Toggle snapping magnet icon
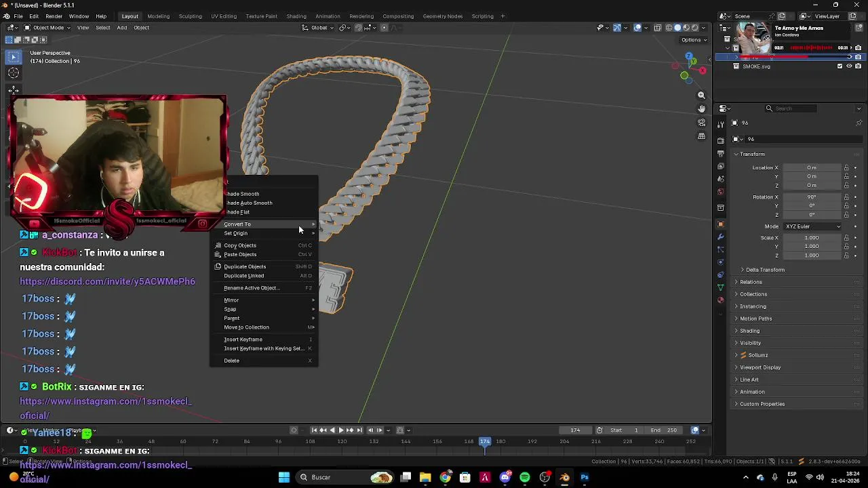 (x=359, y=28)
